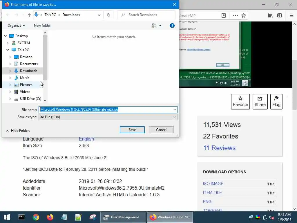This screenshot has height=223, width=297.
Task: Expand address bar previous locations dropdown
Action: (x=99, y=15)
